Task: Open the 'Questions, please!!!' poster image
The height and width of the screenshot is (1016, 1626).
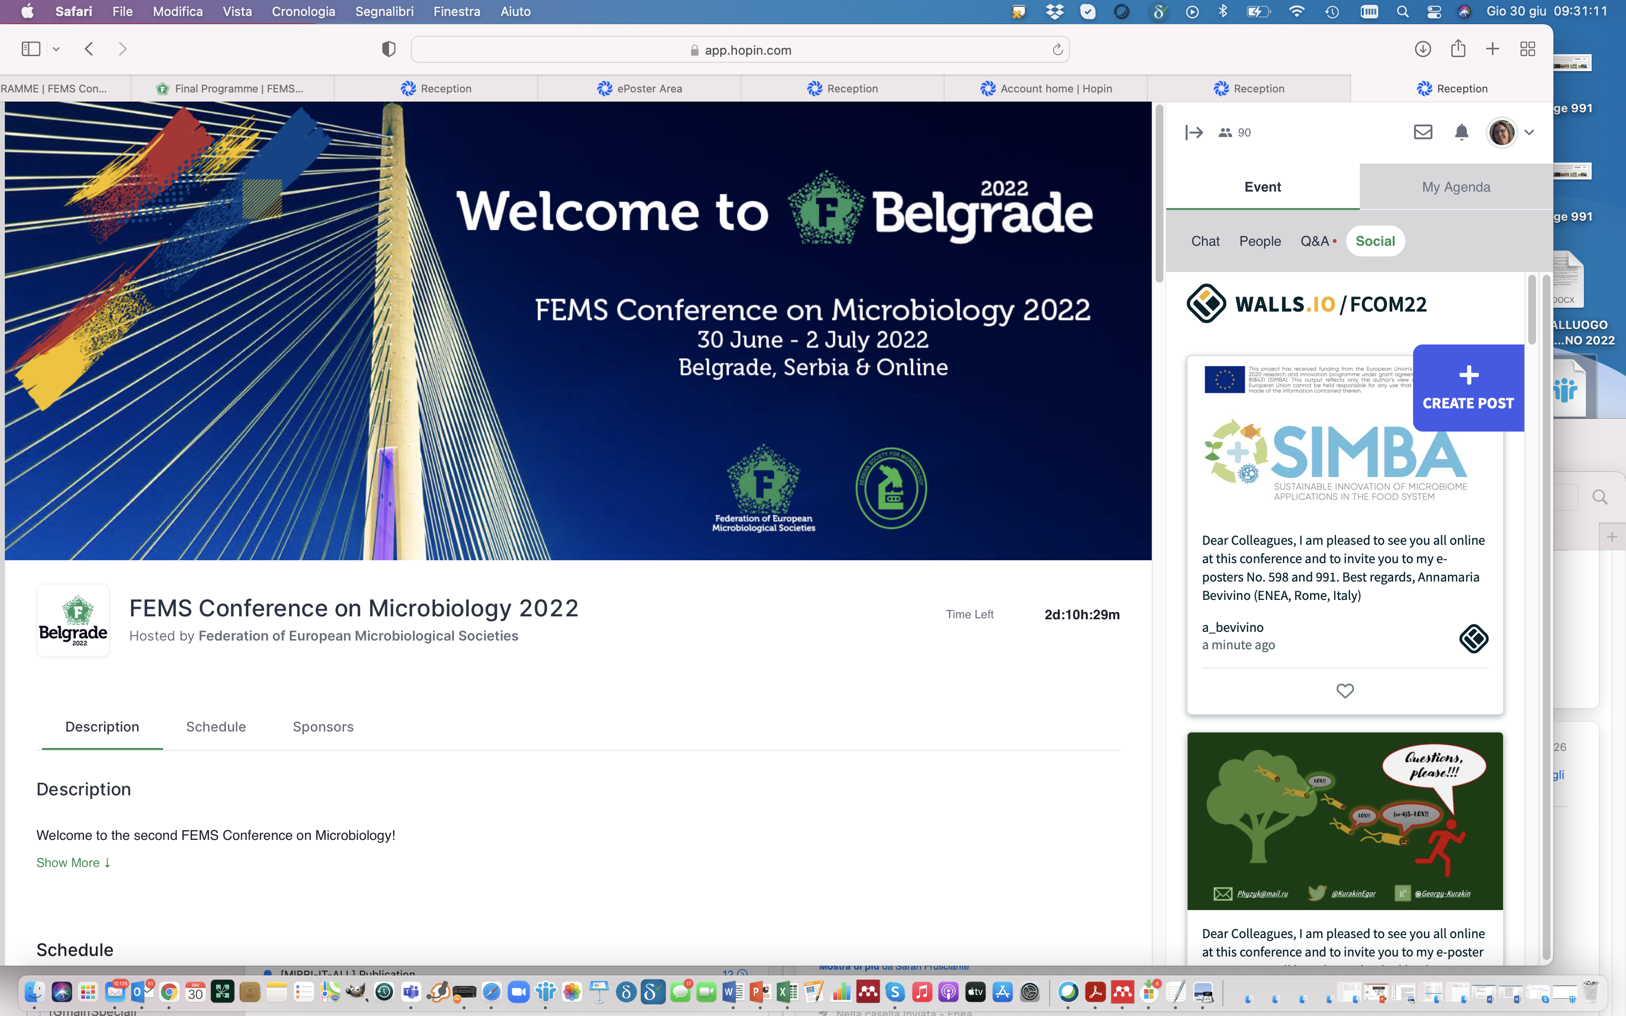Action: [x=1344, y=821]
